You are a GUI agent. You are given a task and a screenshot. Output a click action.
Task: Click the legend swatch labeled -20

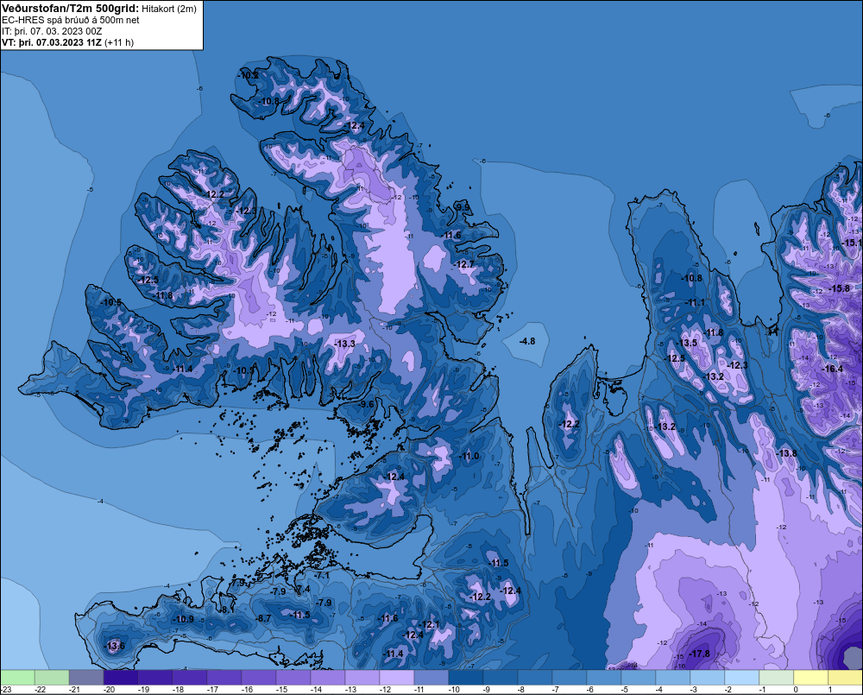coord(121,678)
